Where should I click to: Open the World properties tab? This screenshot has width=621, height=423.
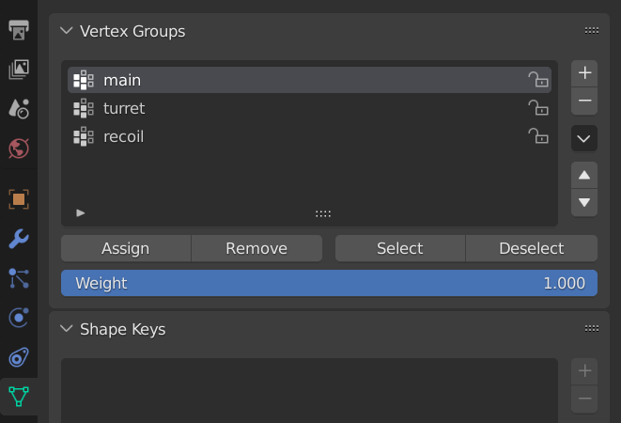coord(19,149)
